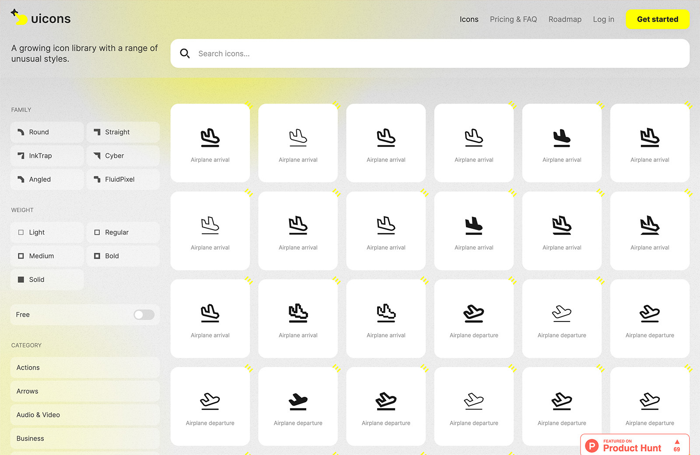The width and height of the screenshot is (700, 455).
Task: Select the Round family filter
Action: pyautogui.click(x=47, y=132)
